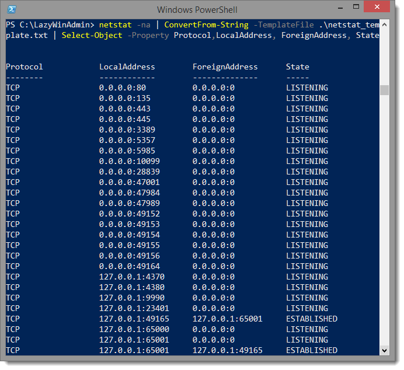The width and height of the screenshot is (404, 370).
Task: Click local address 127.0.0.1:23401
Action: pos(134,309)
